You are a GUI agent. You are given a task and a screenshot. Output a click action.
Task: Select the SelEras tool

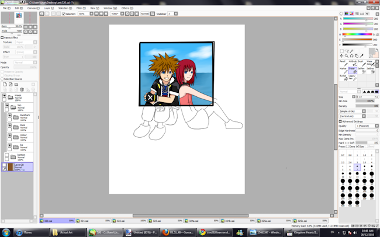click(370, 70)
